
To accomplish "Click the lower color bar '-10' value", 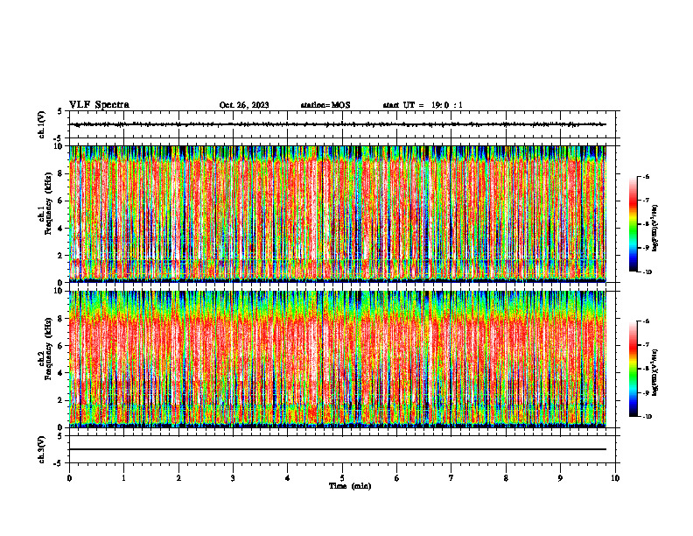I will click(647, 417).
